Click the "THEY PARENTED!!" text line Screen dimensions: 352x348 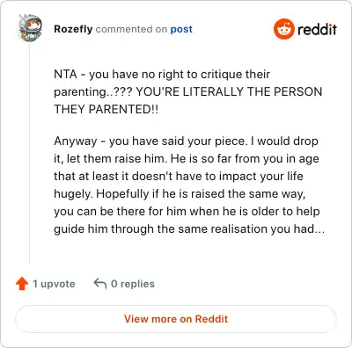pyautogui.click(x=106, y=109)
